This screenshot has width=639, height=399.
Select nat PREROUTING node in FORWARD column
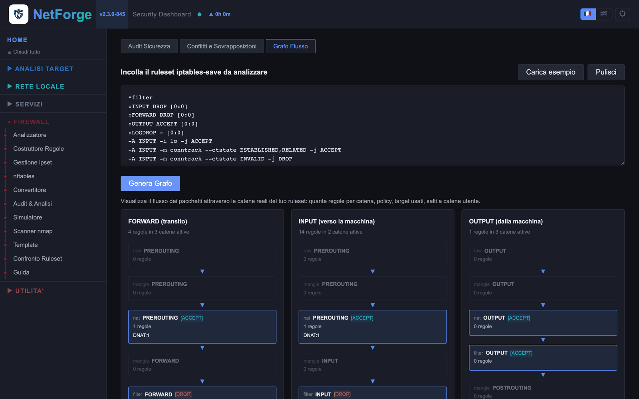(x=202, y=327)
